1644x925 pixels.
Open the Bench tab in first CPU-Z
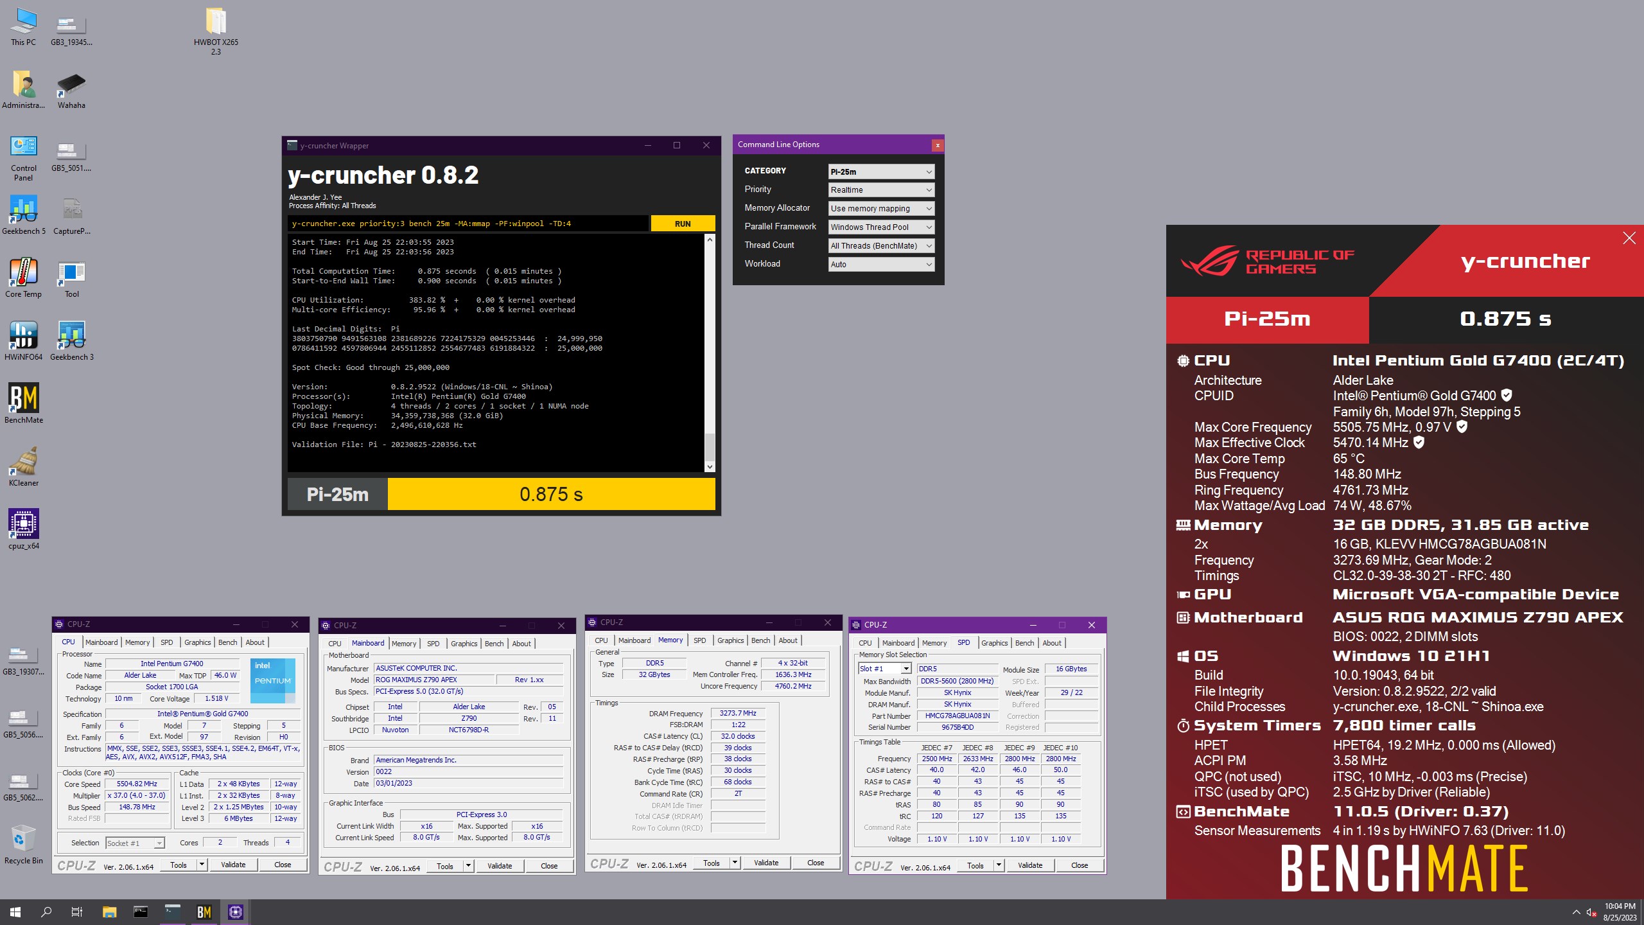click(x=228, y=642)
